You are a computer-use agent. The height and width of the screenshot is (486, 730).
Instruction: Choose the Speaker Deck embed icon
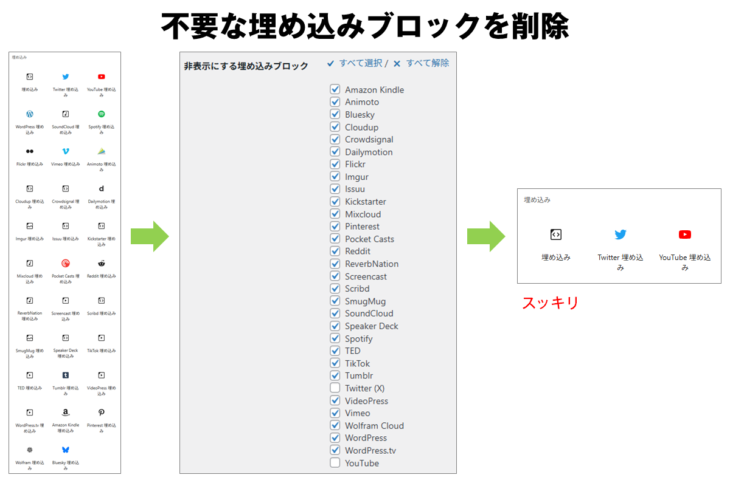[x=66, y=338]
